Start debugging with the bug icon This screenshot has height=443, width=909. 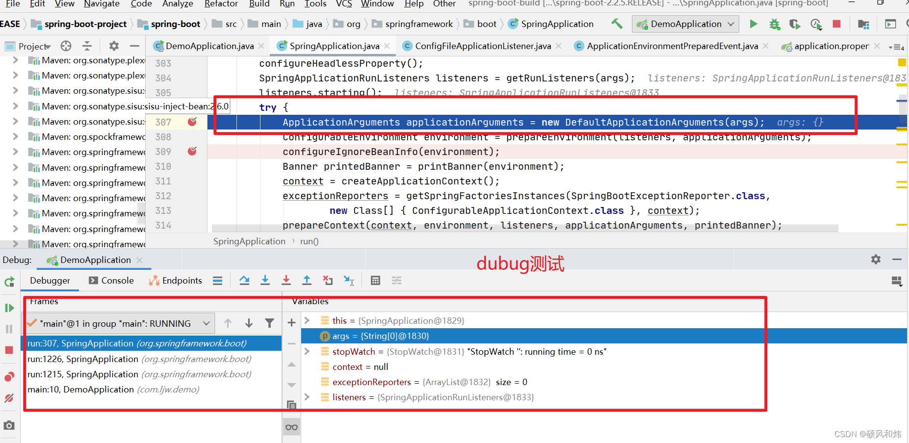775,24
